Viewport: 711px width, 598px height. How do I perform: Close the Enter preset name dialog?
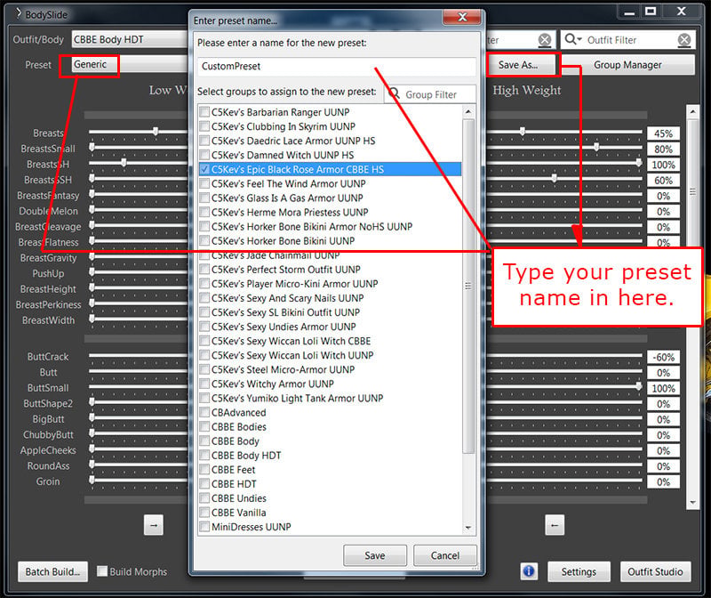pyautogui.click(x=461, y=17)
